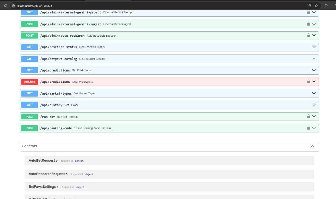
Task: Click the Schemas section heading
Action: pos(30,146)
